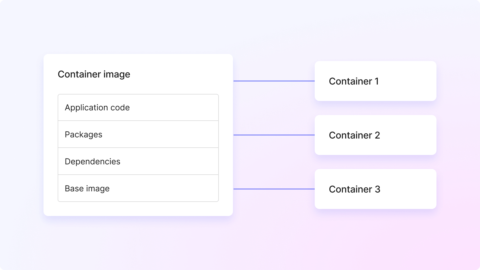Screen dimensions: 480x270
Task: Click the blue line leading to Container 1
Action: pyautogui.click(x=274, y=81)
